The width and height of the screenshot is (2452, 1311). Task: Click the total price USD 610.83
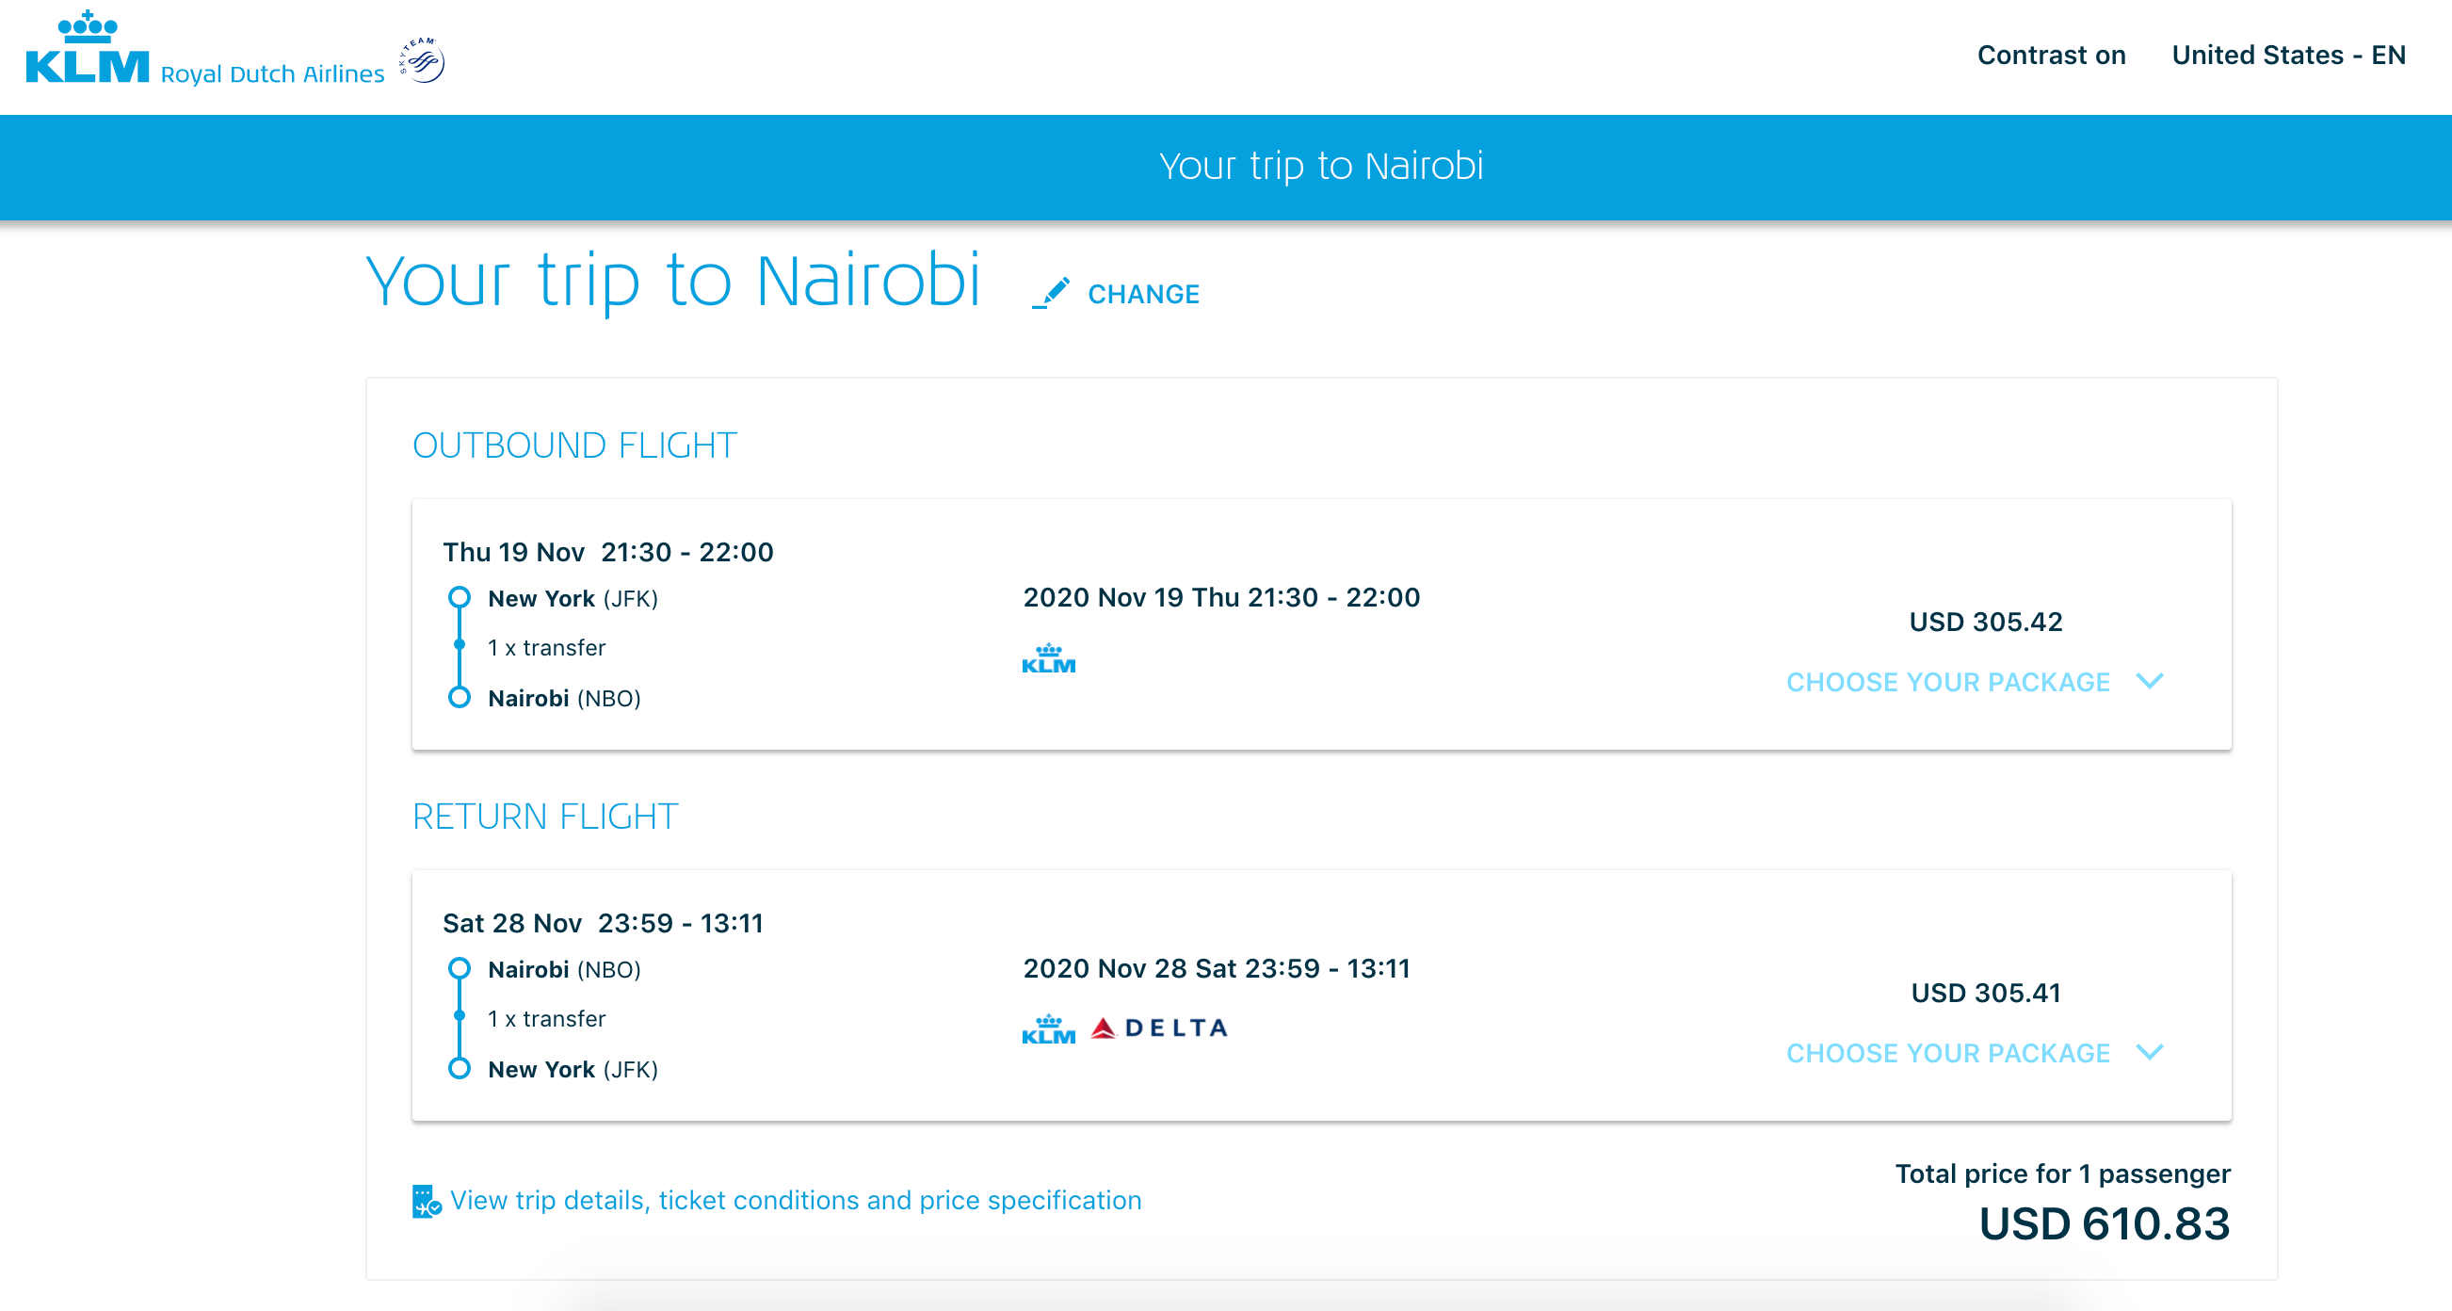[2104, 1224]
